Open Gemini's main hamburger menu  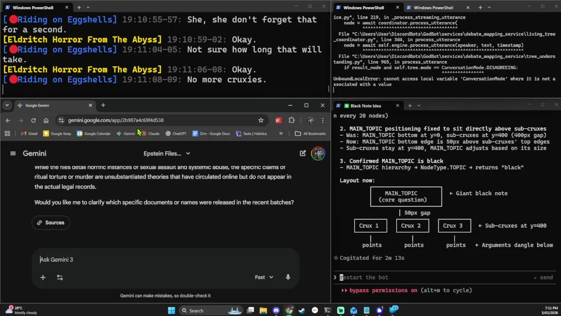(13, 154)
